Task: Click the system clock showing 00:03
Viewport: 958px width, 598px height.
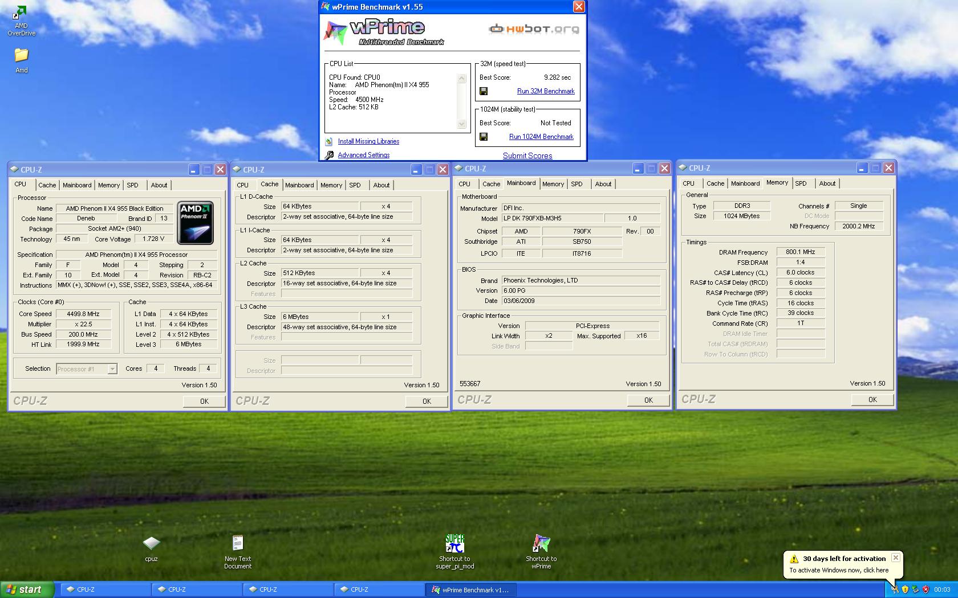Action: tap(942, 589)
